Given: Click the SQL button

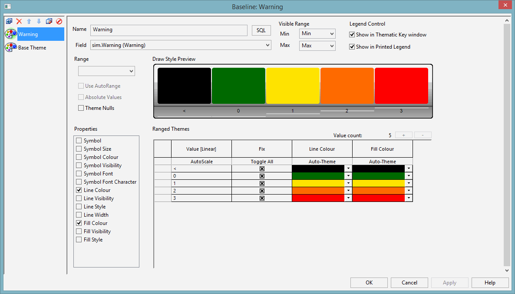Looking at the screenshot, I should [x=261, y=30].
